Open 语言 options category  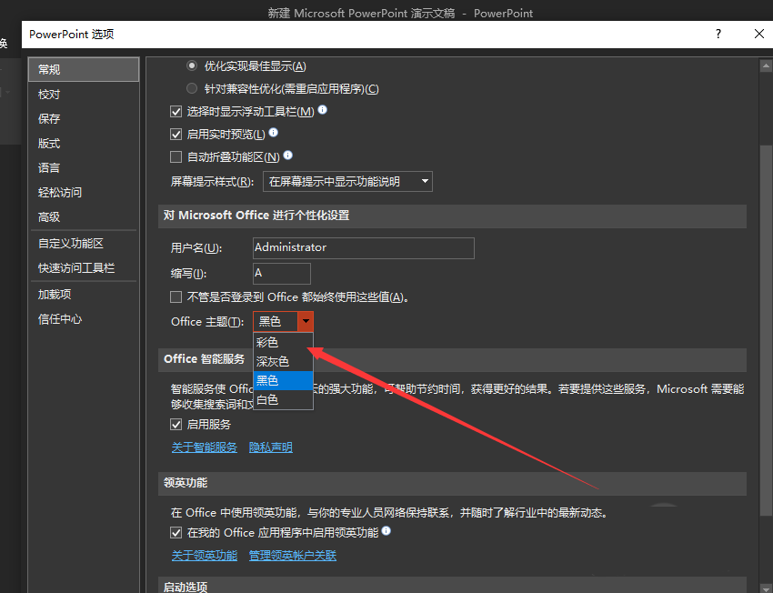(x=84, y=168)
